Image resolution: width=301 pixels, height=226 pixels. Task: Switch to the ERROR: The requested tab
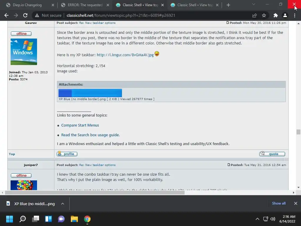click(x=85, y=5)
